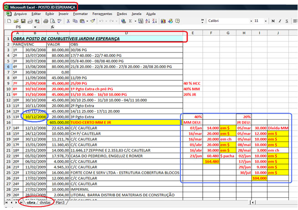Open the Redo history dropdown arrow

117,21
